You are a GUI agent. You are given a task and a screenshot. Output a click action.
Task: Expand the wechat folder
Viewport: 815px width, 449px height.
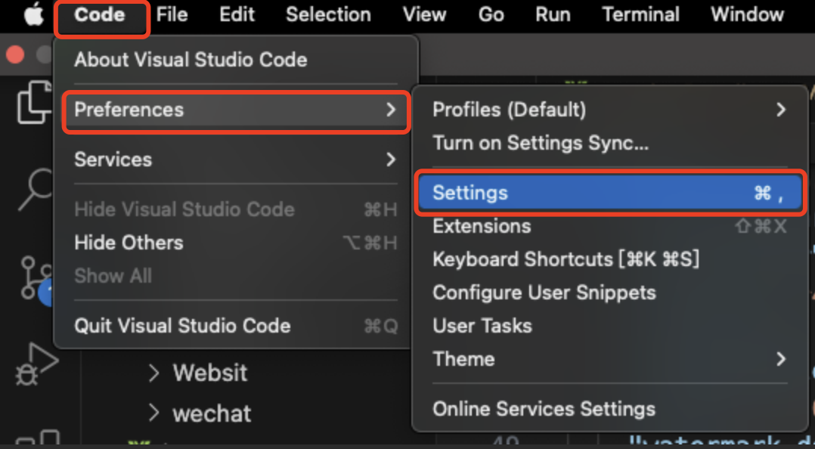(154, 413)
